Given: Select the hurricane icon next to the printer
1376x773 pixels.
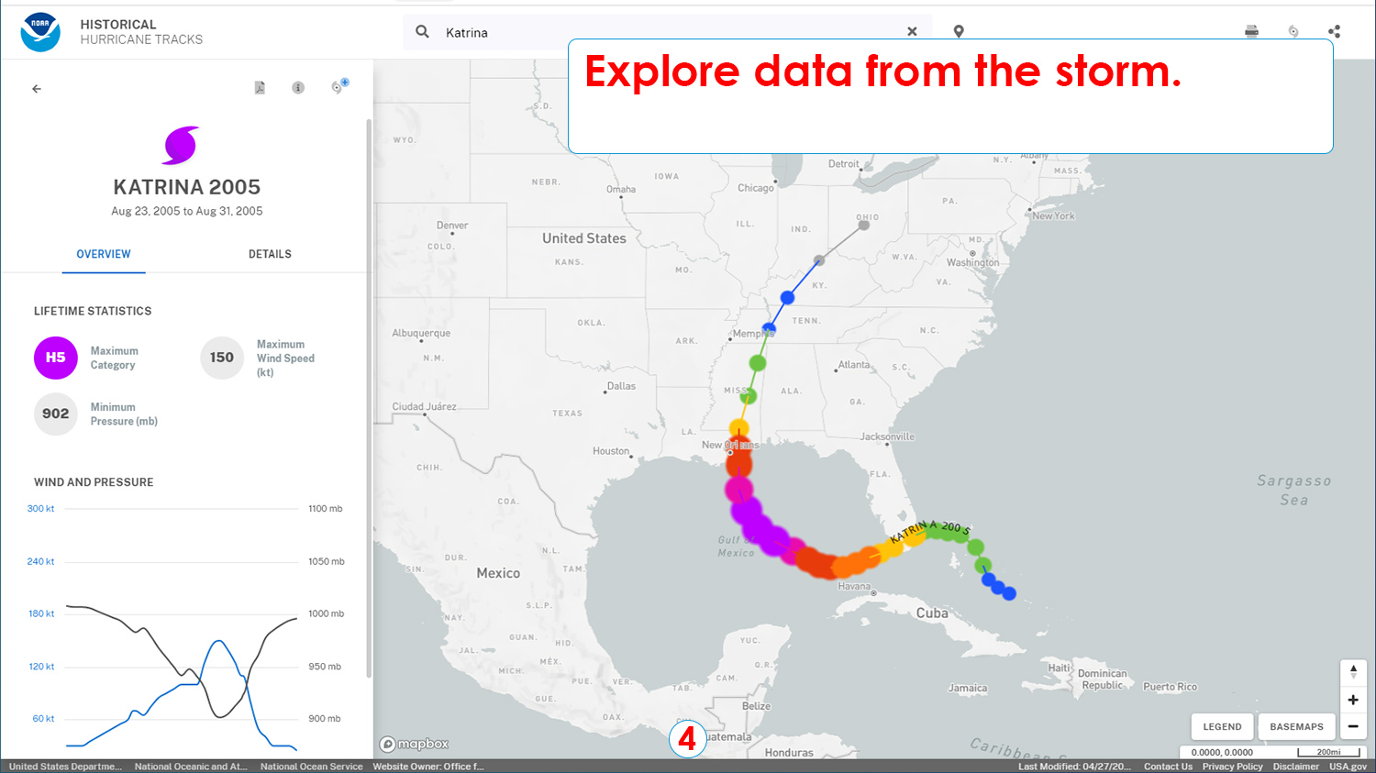Looking at the screenshot, I should [x=1293, y=30].
